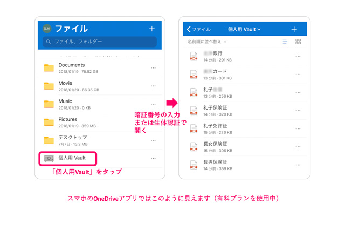345x244 pixels.
Task: Tap the plus icon in Files header
Action: tap(152, 29)
